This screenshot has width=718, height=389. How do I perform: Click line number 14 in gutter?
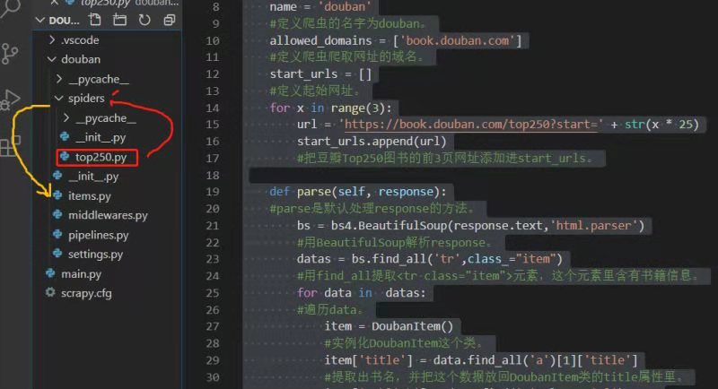point(212,108)
